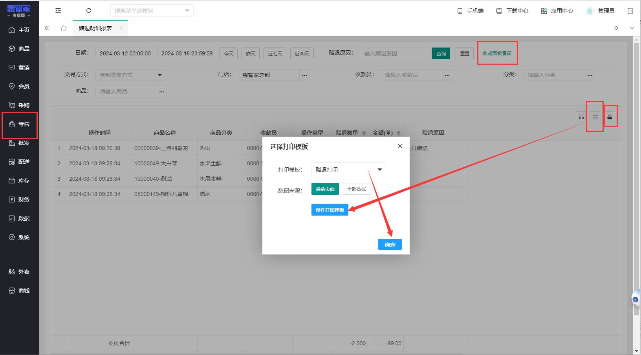Filter by 近七天 last seven days
The height and width of the screenshot is (355, 641).
pos(275,53)
